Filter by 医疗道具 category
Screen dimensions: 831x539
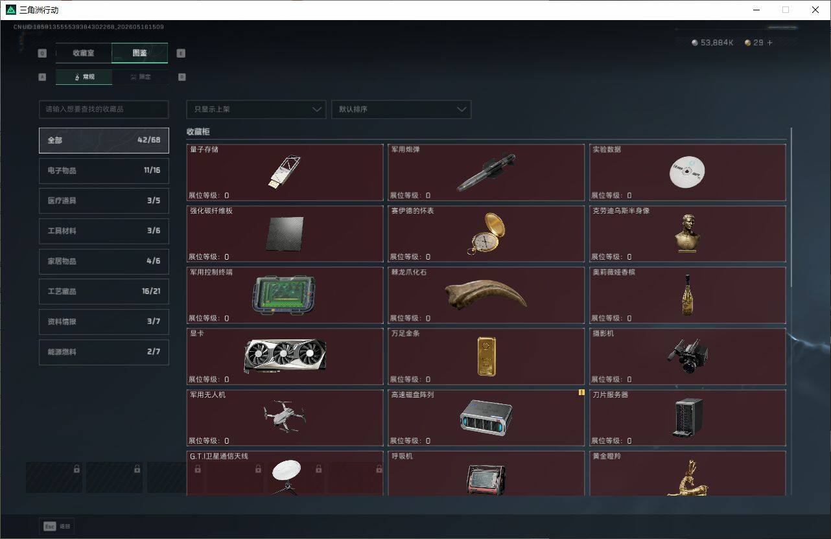[x=104, y=201]
